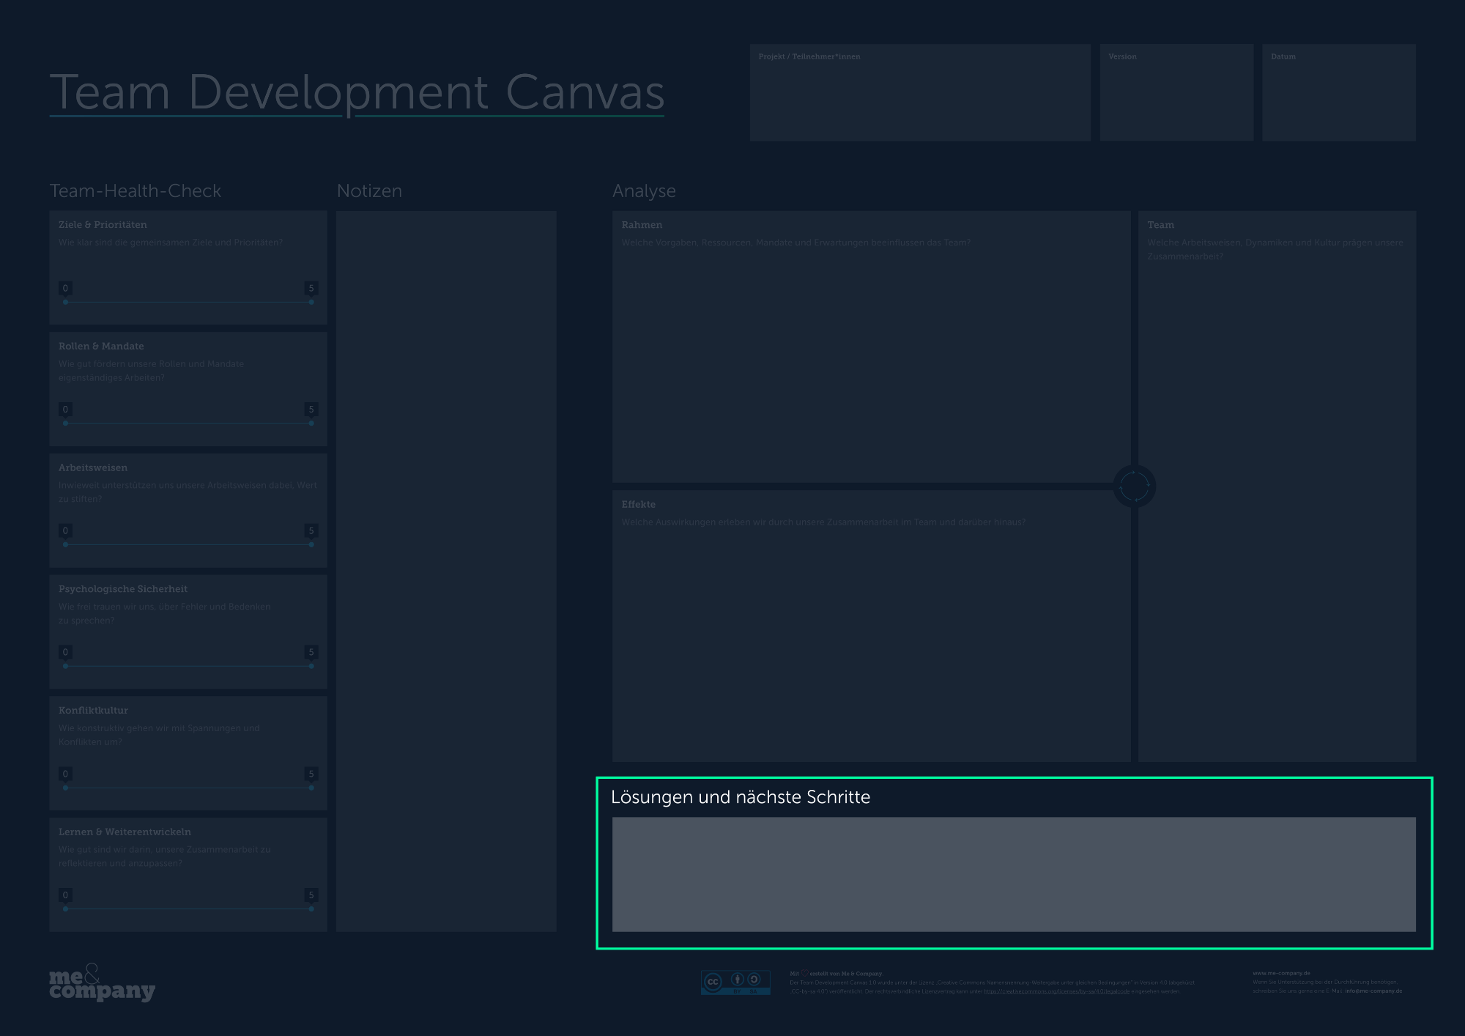Click the info@me-company.de email link

(x=1373, y=991)
